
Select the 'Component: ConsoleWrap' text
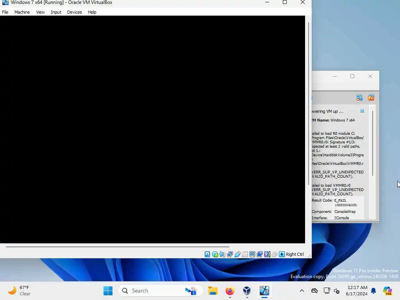coord(334,211)
